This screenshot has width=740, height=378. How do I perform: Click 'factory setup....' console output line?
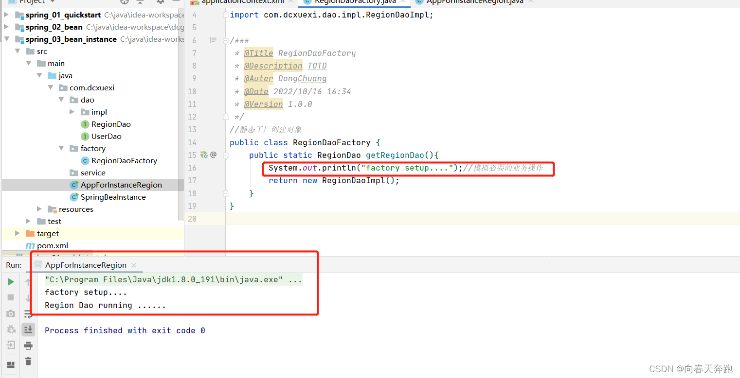[86, 292]
